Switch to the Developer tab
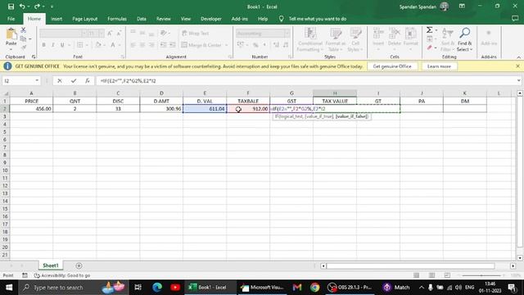 (211, 19)
